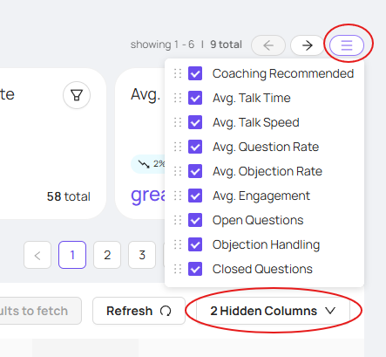This screenshot has height=357, width=386.
Task: Select page 1 in pagination
Action: point(72,255)
